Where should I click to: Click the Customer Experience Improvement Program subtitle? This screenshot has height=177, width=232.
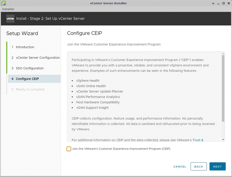[114, 44]
